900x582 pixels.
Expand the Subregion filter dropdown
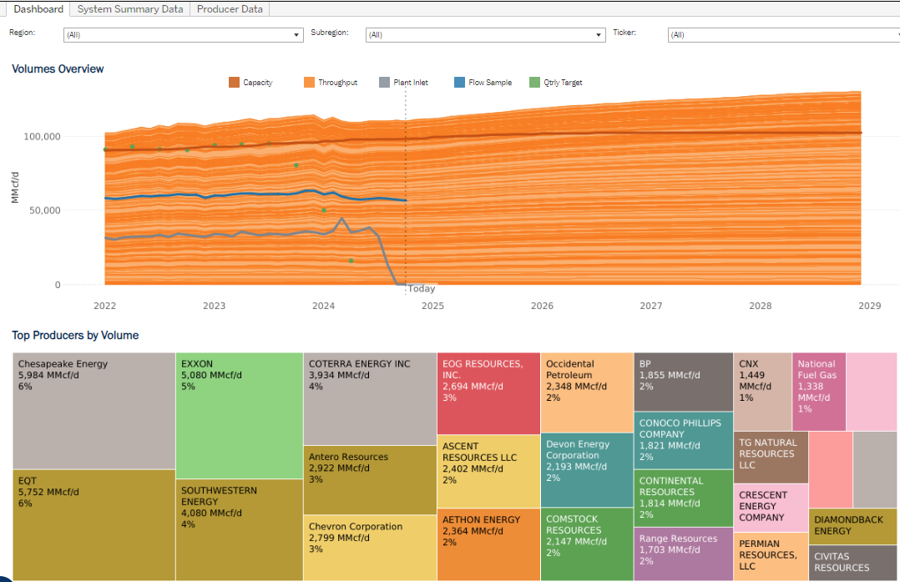click(x=486, y=35)
